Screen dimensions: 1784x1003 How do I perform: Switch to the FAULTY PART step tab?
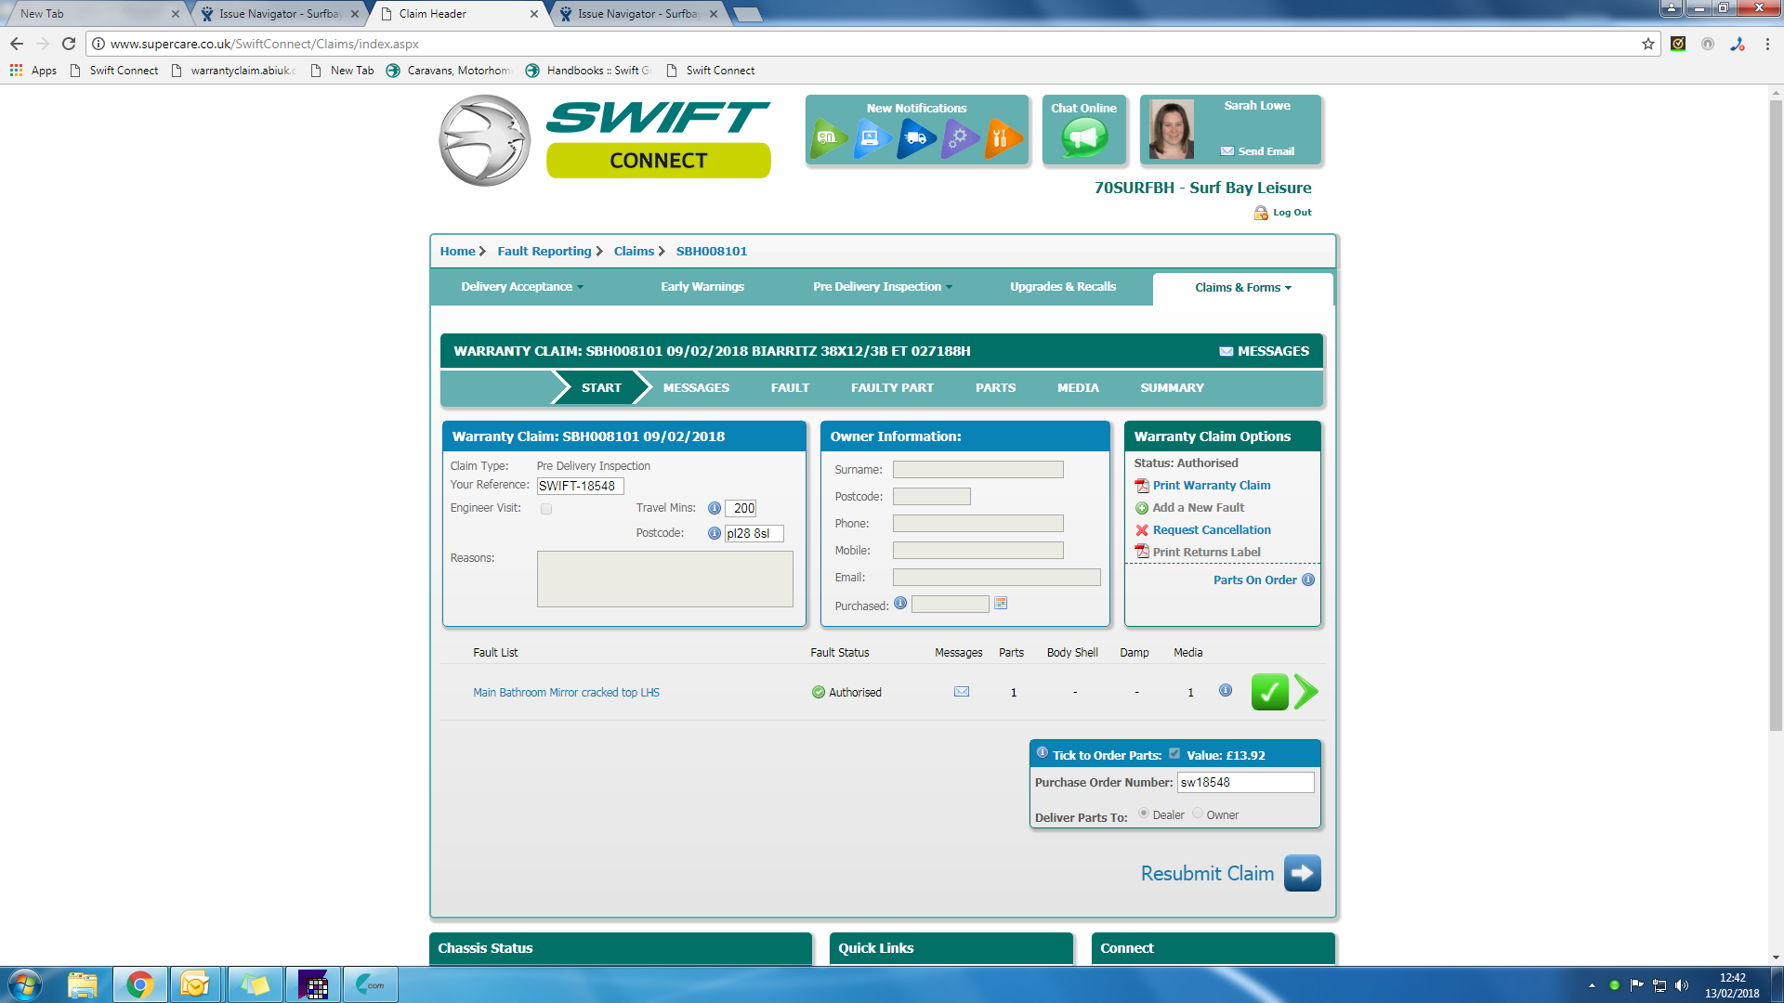coord(892,388)
